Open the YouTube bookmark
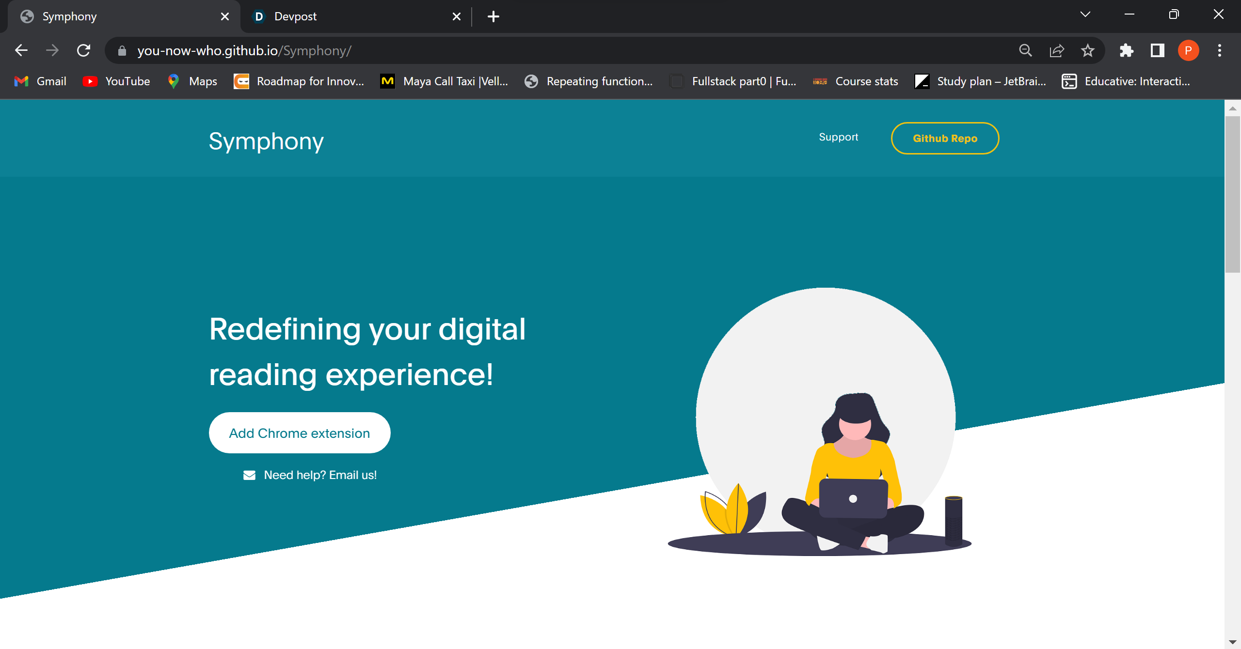 (x=117, y=81)
